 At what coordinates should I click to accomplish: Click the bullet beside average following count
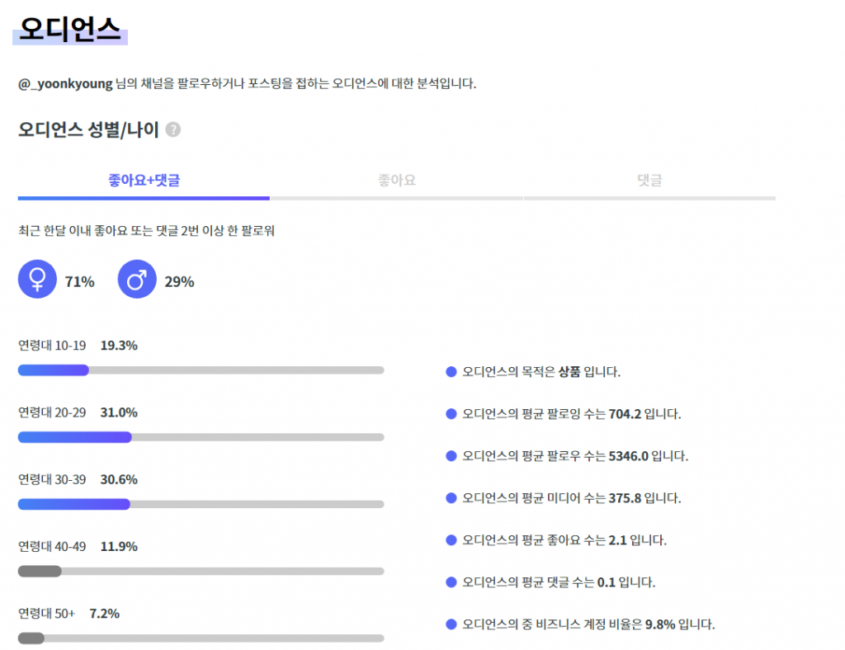click(x=451, y=414)
